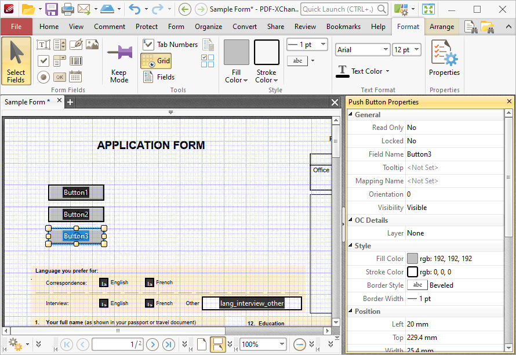Click the Select Fields button

tap(16, 61)
